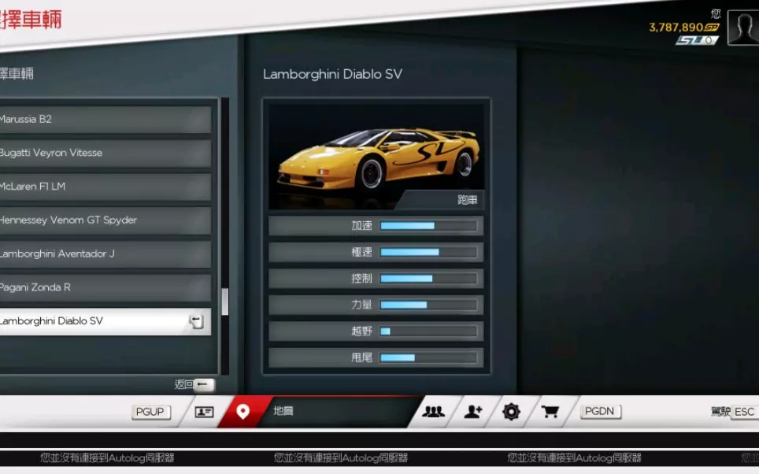Open the friends group tab
The width and height of the screenshot is (759, 474).
coord(433,411)
